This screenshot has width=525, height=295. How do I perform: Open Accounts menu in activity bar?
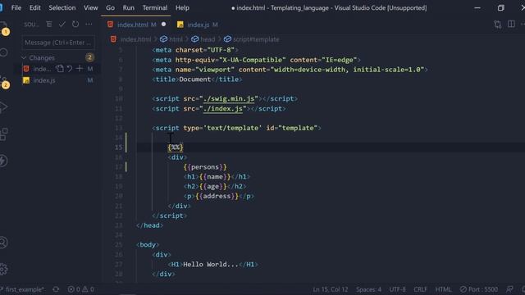click(3, 243)
